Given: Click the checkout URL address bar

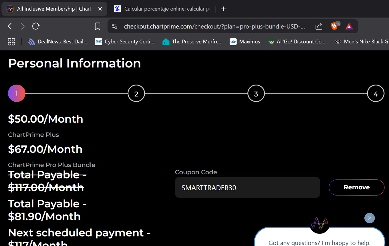Looking at the screenshot, I should coord(214,26).
